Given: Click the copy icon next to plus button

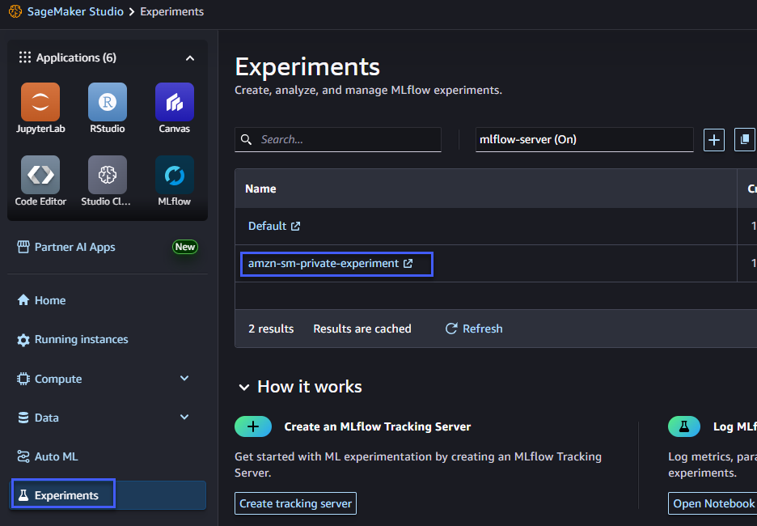Looking at the screenshot, I should (744, 140).
